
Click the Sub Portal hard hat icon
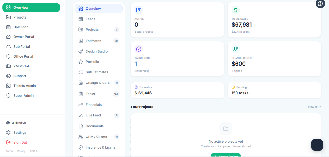click(x=8, y=47)
